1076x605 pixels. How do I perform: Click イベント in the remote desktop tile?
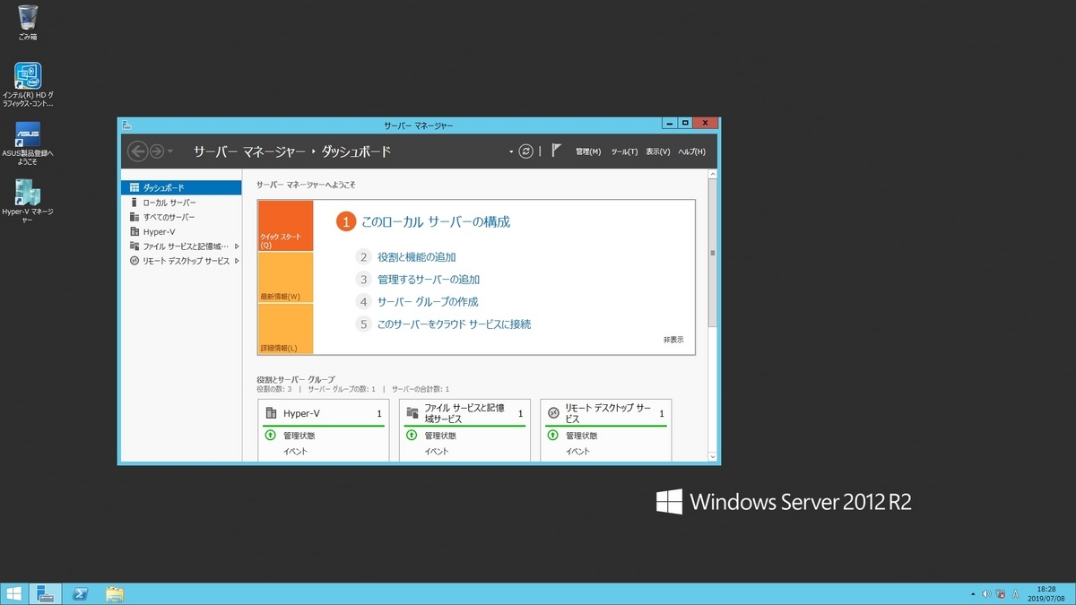577,452
